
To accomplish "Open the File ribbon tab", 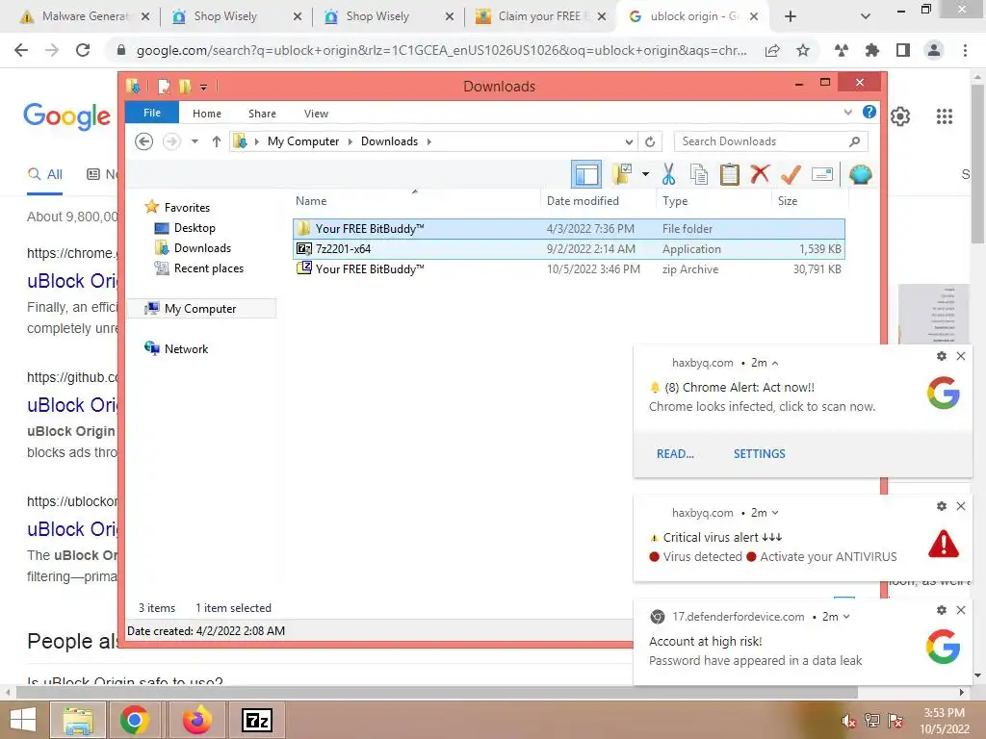I will coord(152,113).
